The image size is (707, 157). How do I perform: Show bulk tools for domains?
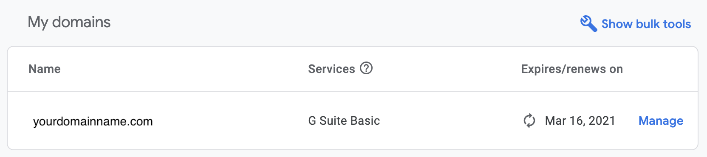pyautogui.click(x=636, y=24)
